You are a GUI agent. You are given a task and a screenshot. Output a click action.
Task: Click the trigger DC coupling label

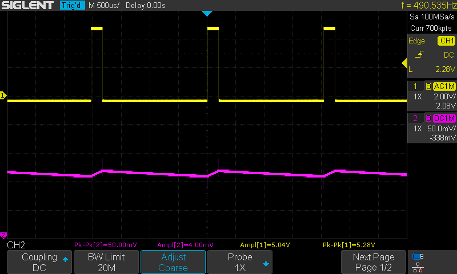pos(449,55)
